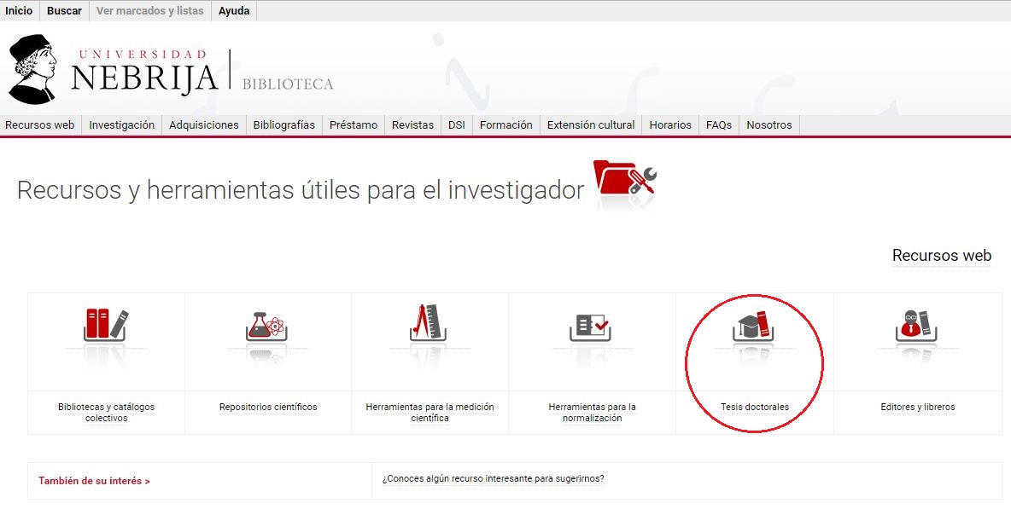Click the Nebrija portrait logo
Image resolution: width=1011 pixels, height=509 pixels.
(x=32, y=70)
